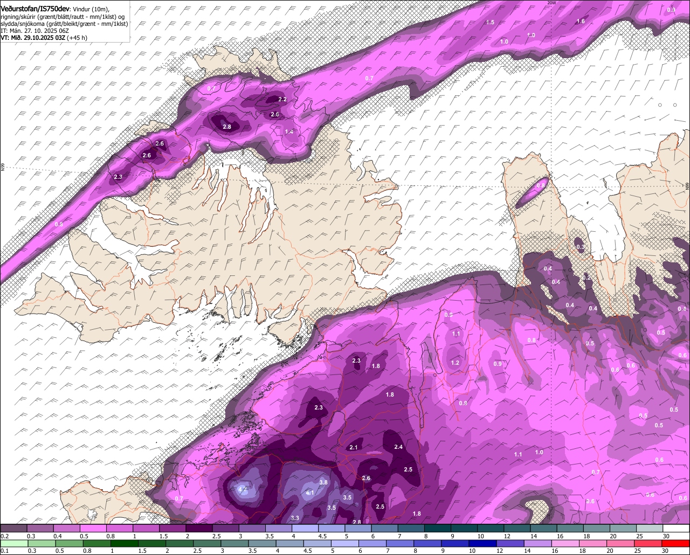Select the dark teal legend swatch between 8 and 9
690x555 pixels.
[438, 528]
